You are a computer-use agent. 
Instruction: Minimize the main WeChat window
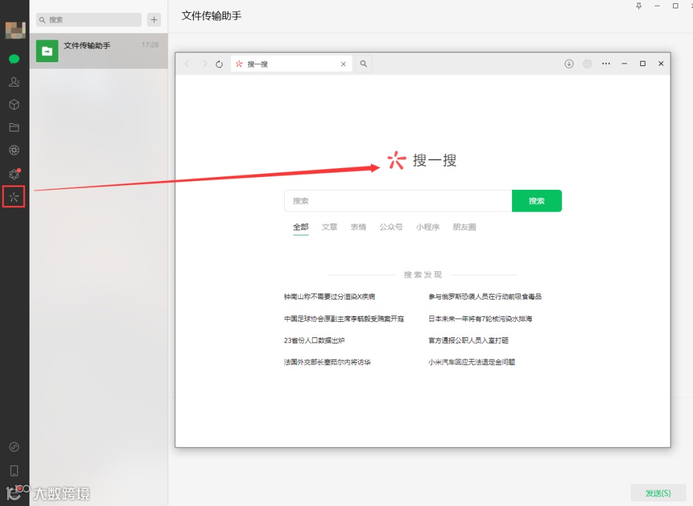(657, 6)
